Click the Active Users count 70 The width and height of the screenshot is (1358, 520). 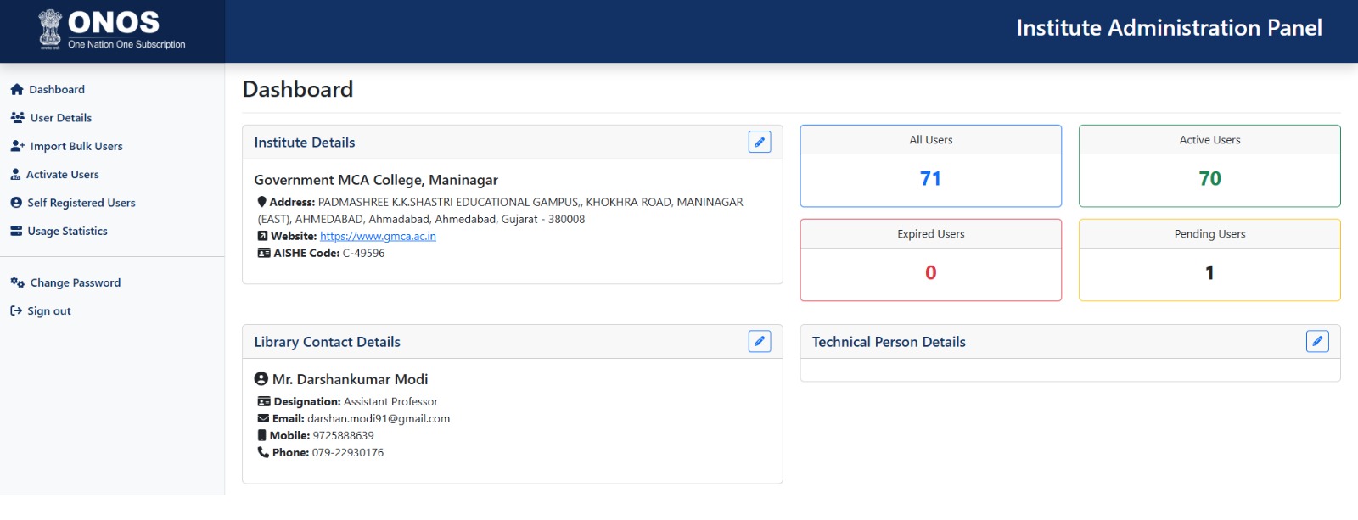click(x=1209, y=179)
